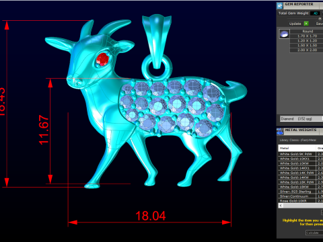The width and height of the screenshot is (323, 242).
Task: Select the '2.00 X 2.00' gem size row
Action: pyautogui.click(x=307, y=50)
